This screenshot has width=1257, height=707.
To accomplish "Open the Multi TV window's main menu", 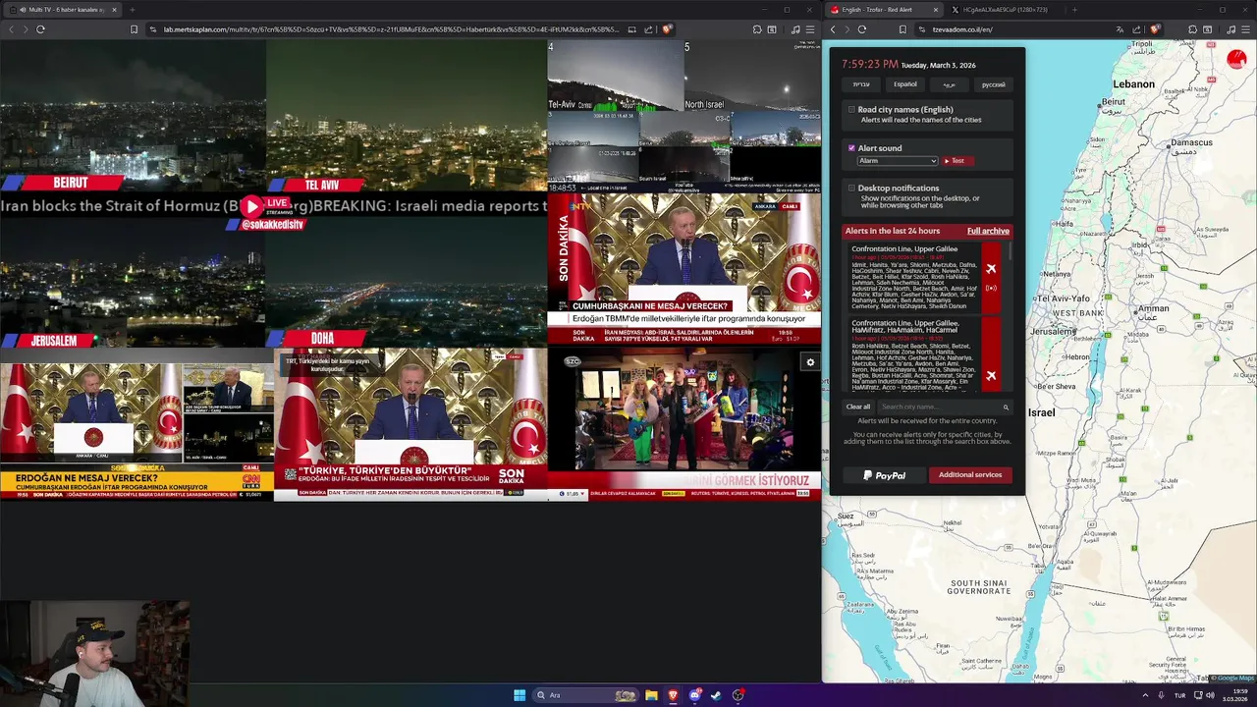I will (x=809, y=29).
